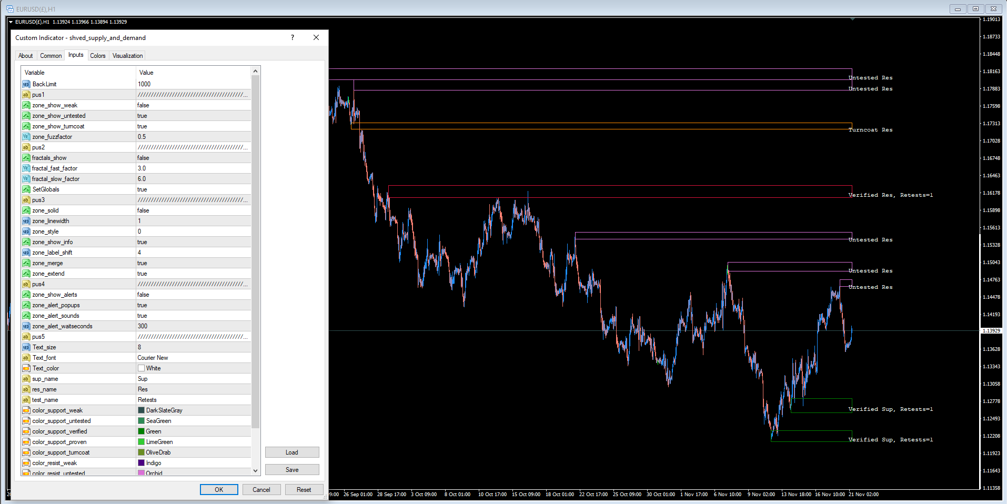Click the BackLimit value 1000 field

pos(194,84)
